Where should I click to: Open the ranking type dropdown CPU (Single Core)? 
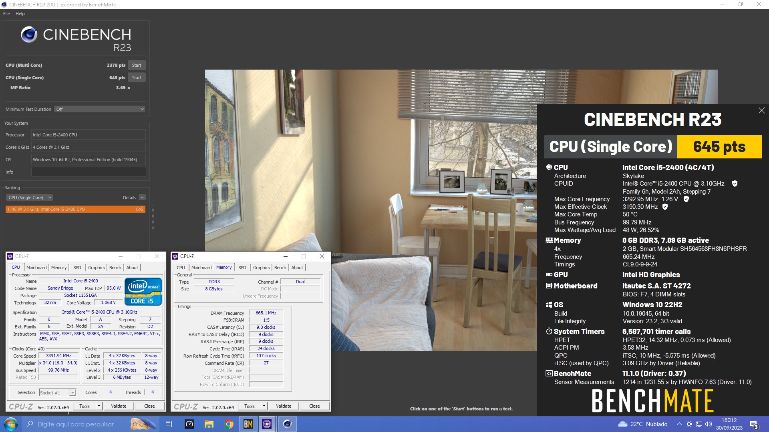[x=29, y=198]
